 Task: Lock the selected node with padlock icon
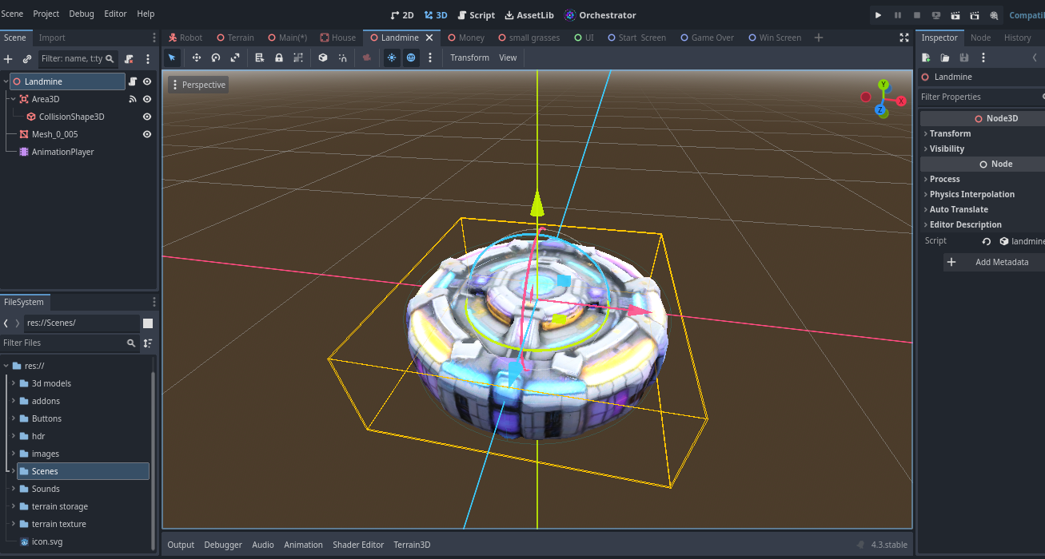279,57
